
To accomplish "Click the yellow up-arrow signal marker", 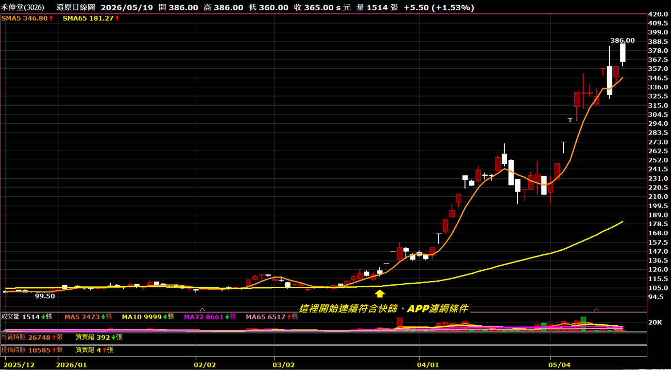I will (x=380, y=293).
